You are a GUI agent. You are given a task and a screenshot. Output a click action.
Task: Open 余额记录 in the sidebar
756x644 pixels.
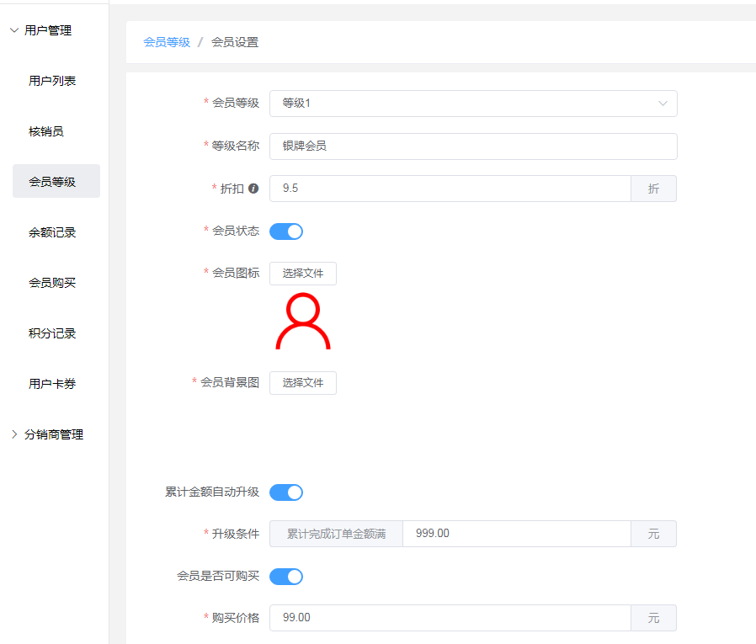[x=52, y=232]
